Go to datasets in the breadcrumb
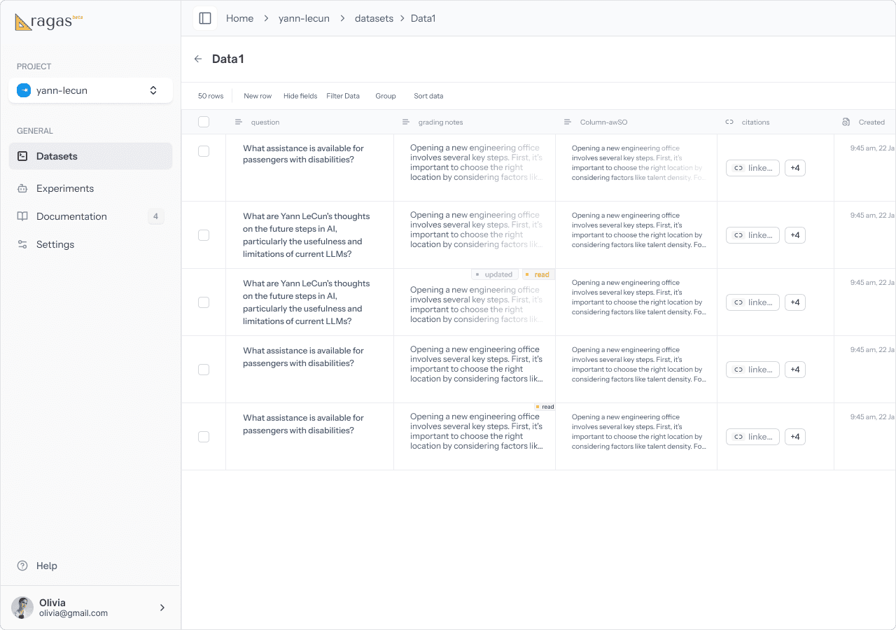This screenshot has height=630, width=896. tap(374, 18)
